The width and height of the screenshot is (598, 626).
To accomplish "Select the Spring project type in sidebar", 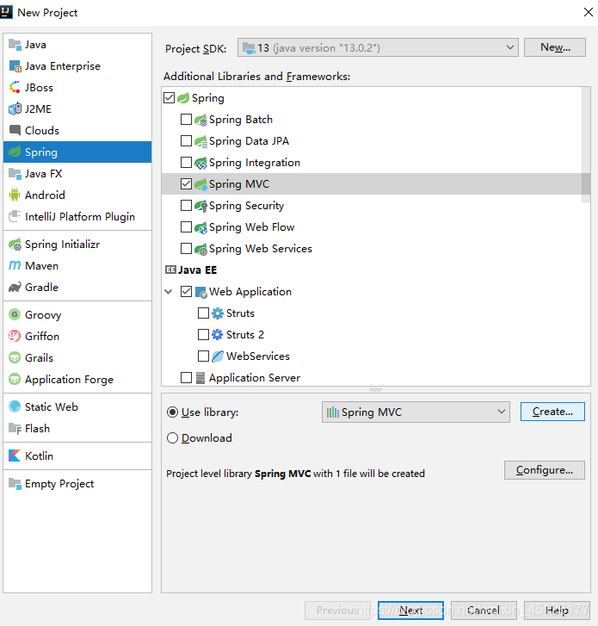I will [77, 152].
